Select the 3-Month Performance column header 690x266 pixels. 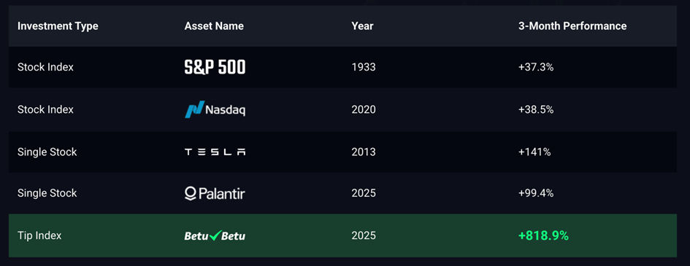(572, 26)
